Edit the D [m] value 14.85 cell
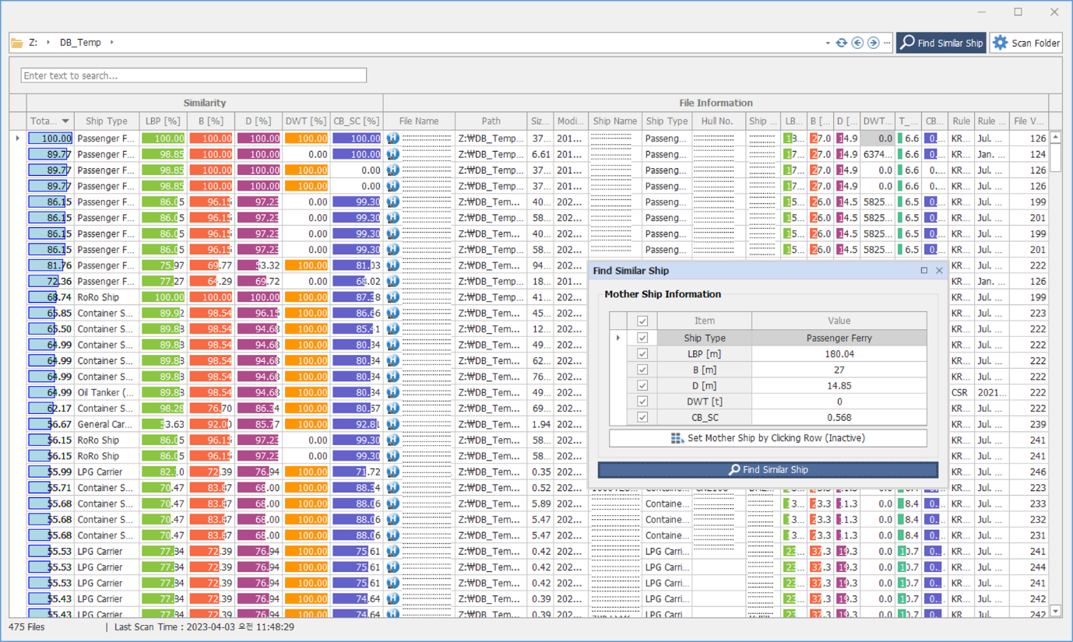The image size is (1073, 642). (x=839, y=385)
